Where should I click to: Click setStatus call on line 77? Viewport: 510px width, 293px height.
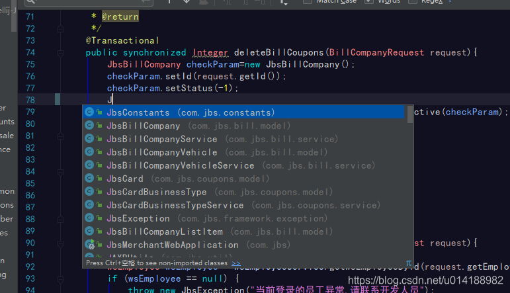pos(189,88)
